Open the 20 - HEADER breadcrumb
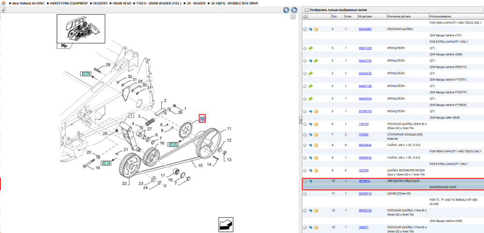Viewport: 484px width, 233px height. point(196,3)
